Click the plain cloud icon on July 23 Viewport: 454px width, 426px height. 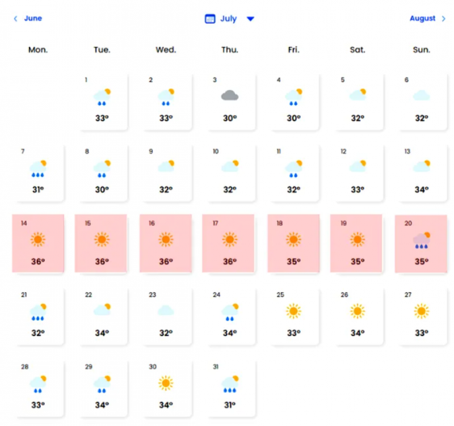pyautogui.click(x=166, y=310)
